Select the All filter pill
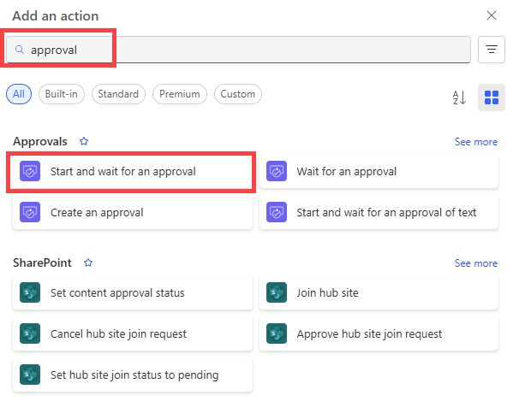Viewport: 513px width, 407px height. pos(19,94)
